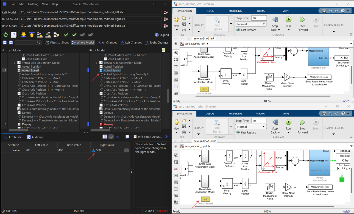The image size is (354, 214).
Task: Show All Changes only
Action: (107, 43)
